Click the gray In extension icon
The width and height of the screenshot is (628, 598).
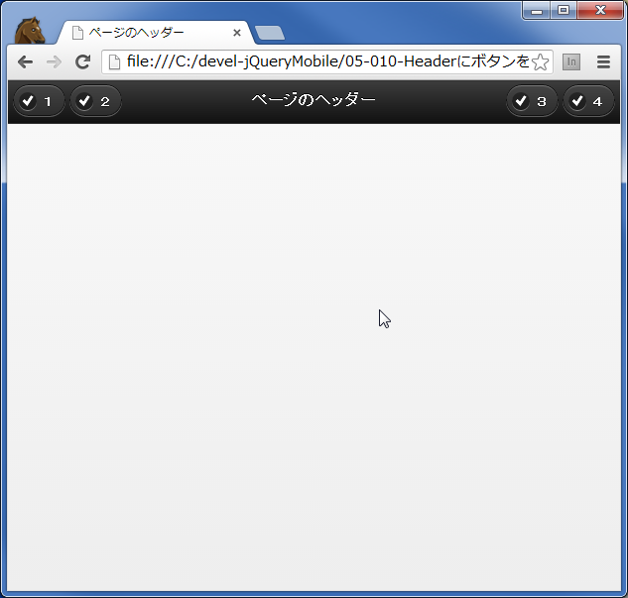(571, 62)
